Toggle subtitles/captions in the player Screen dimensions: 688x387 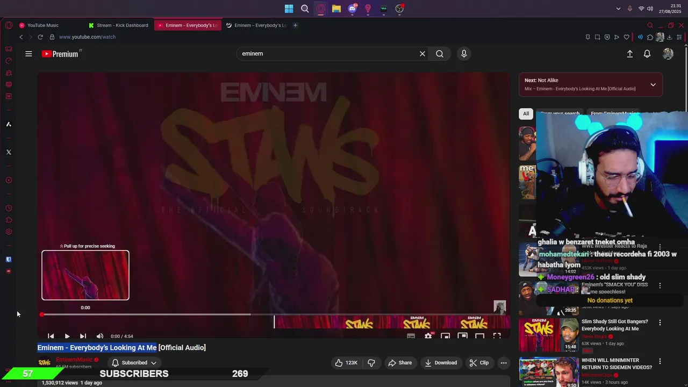click(411, 336)
